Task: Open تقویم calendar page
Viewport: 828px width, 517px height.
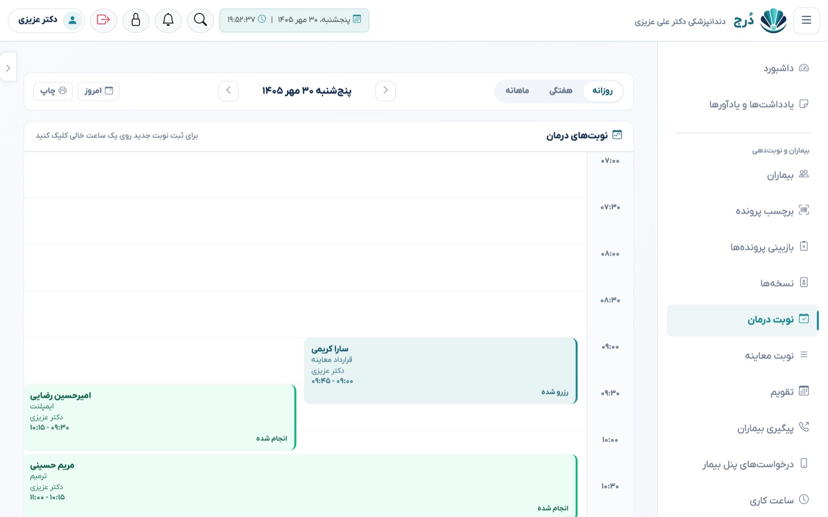Action: [x=742, y=392]
